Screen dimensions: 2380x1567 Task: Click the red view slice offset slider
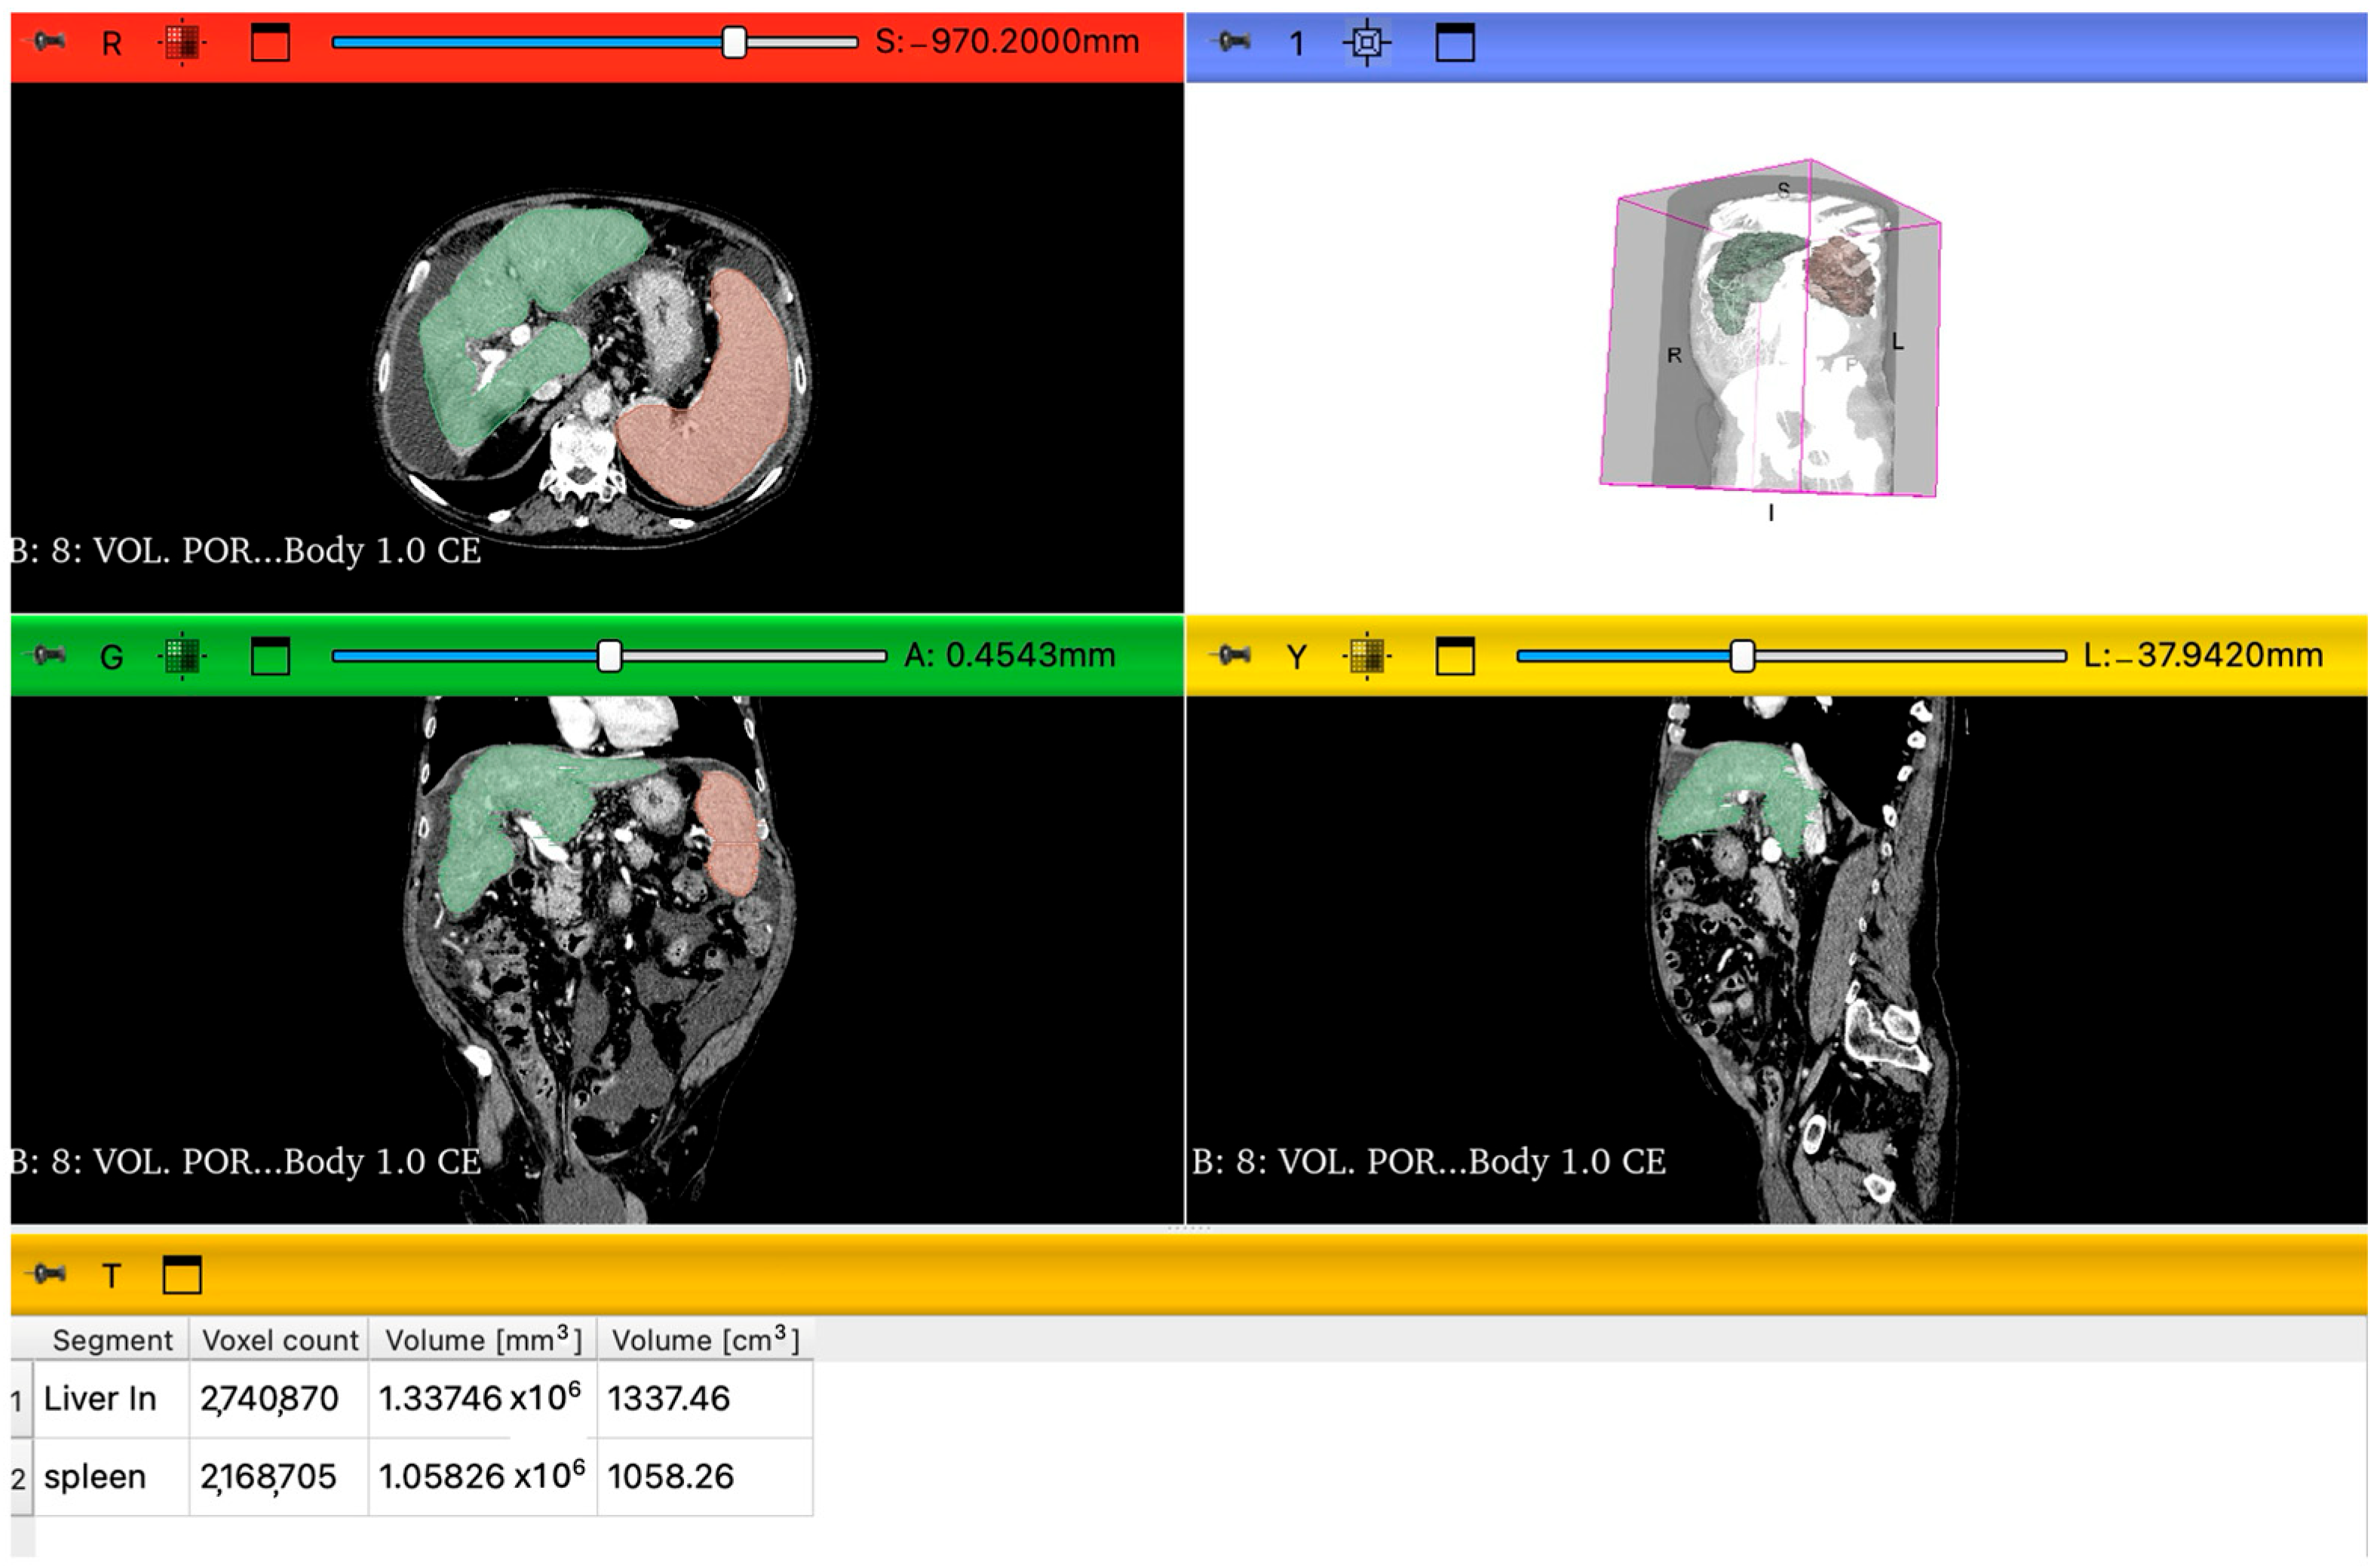pos(734,42)
